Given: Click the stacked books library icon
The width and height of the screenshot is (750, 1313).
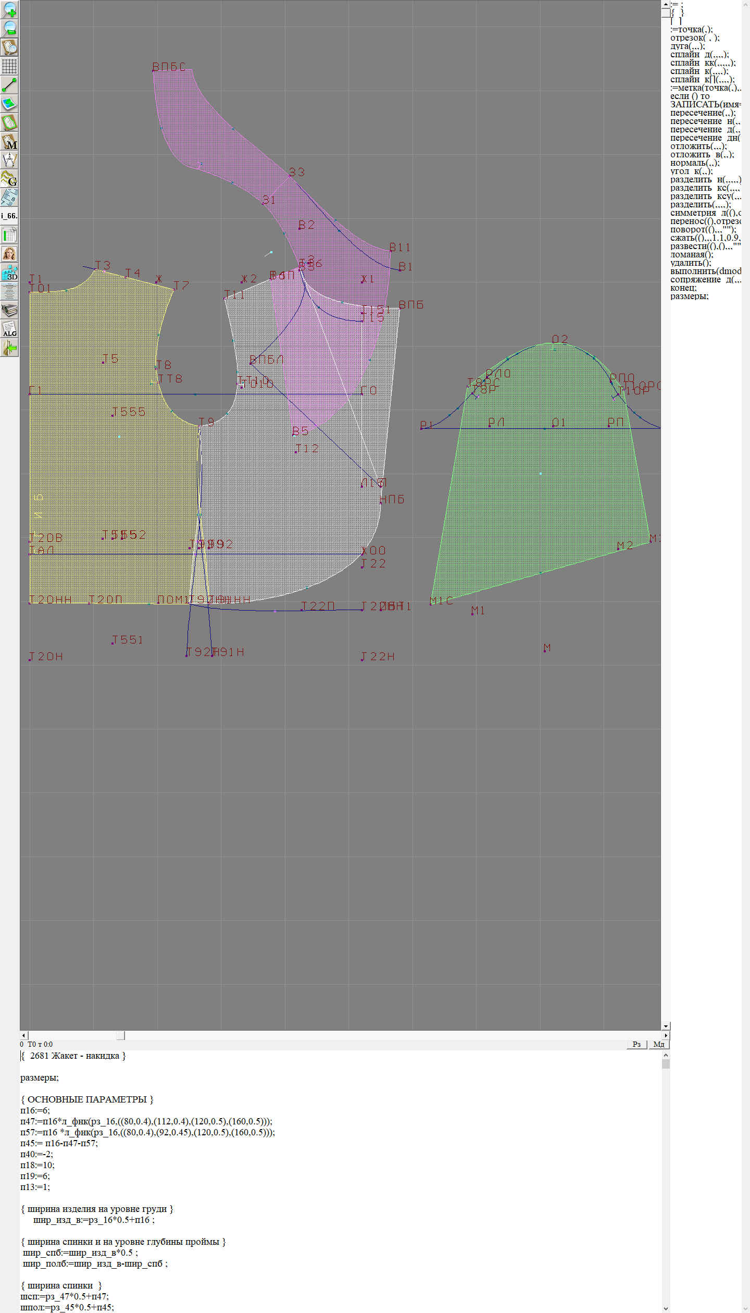Looking at the screenshot, I should point(9,311).
